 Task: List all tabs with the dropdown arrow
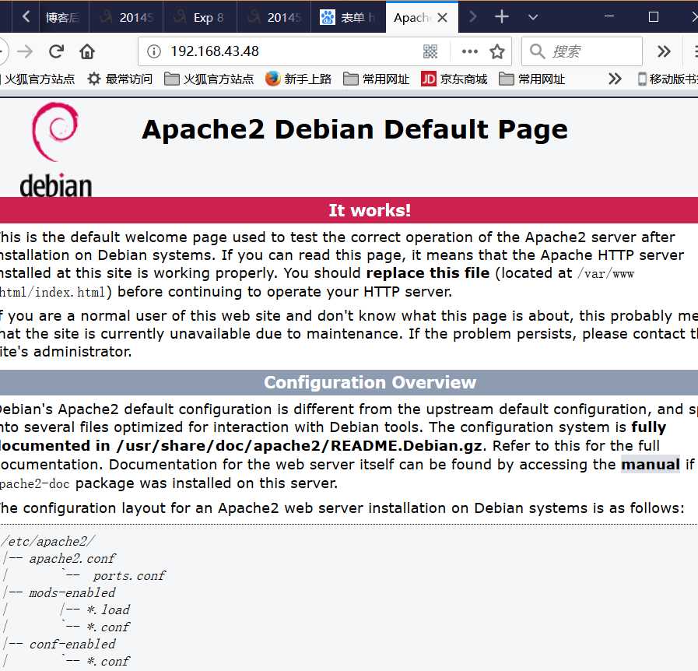(x=533, y=17)
